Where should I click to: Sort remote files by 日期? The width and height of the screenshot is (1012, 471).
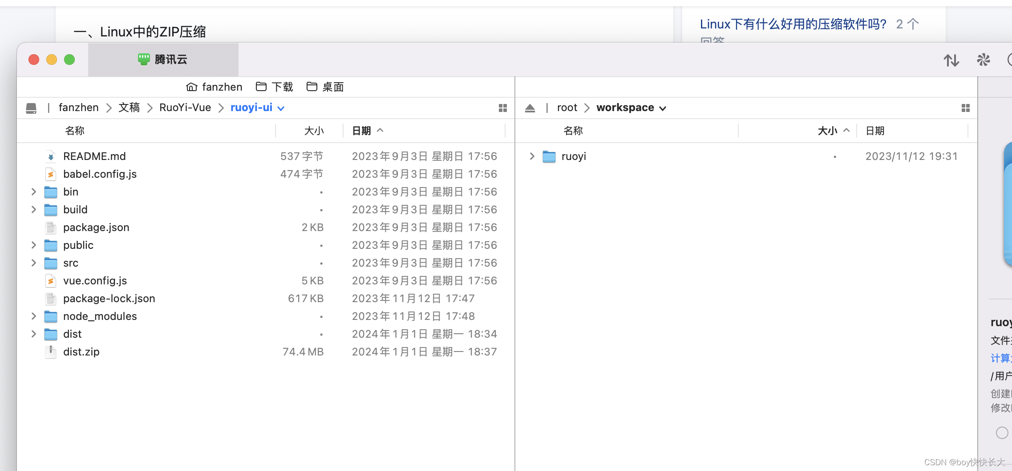[875, 131]
